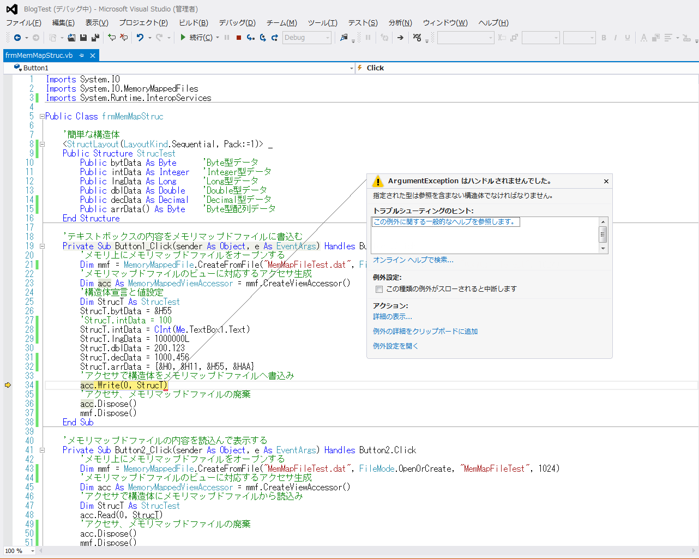Click the 詳細の表示... link in exception dialog
This screenshot has width=699, height=559.
[392, 317]
